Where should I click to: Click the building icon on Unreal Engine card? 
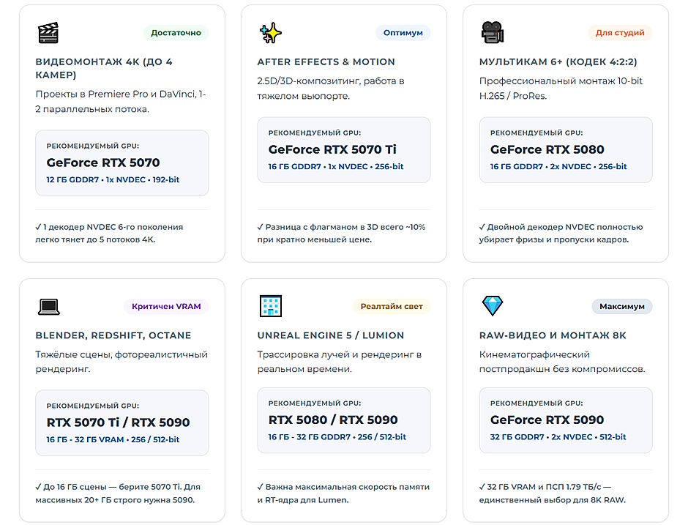pos(270,306)
